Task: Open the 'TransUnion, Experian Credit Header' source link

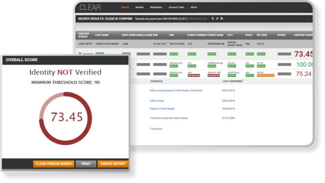Action: 169,118
